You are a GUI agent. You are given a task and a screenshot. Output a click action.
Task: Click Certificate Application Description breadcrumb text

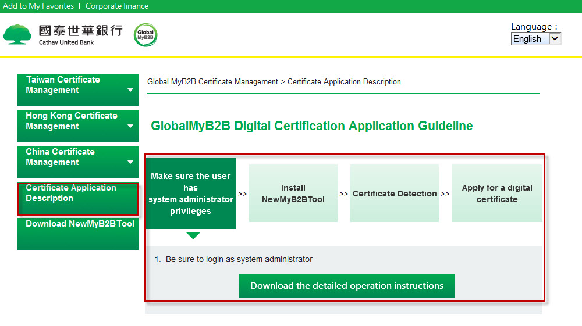(x=344, y=81)
